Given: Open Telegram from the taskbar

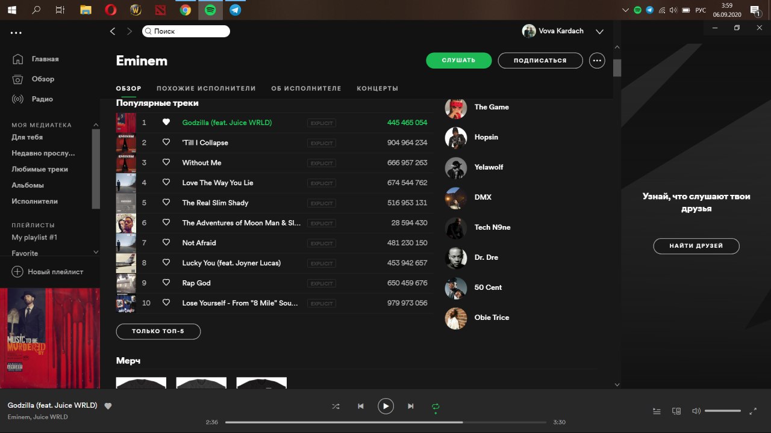Looking at the screenshot, I should [x=236, y=10].
